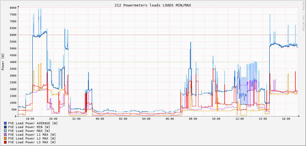
Task: Select the 'FVE Load Power AVERAGE [W]' legend label
Action: tap(33, 123)
